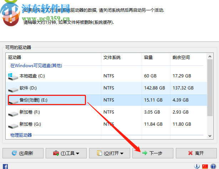
Task: Click the 137.32 GB free space cell
Action: (183, 88)
